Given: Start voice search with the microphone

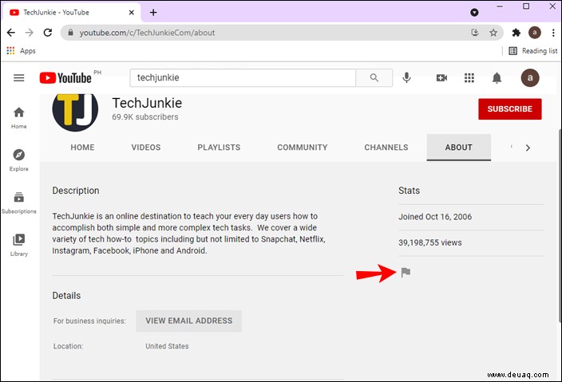Looking at the screenshot, I should click(406, 77).
